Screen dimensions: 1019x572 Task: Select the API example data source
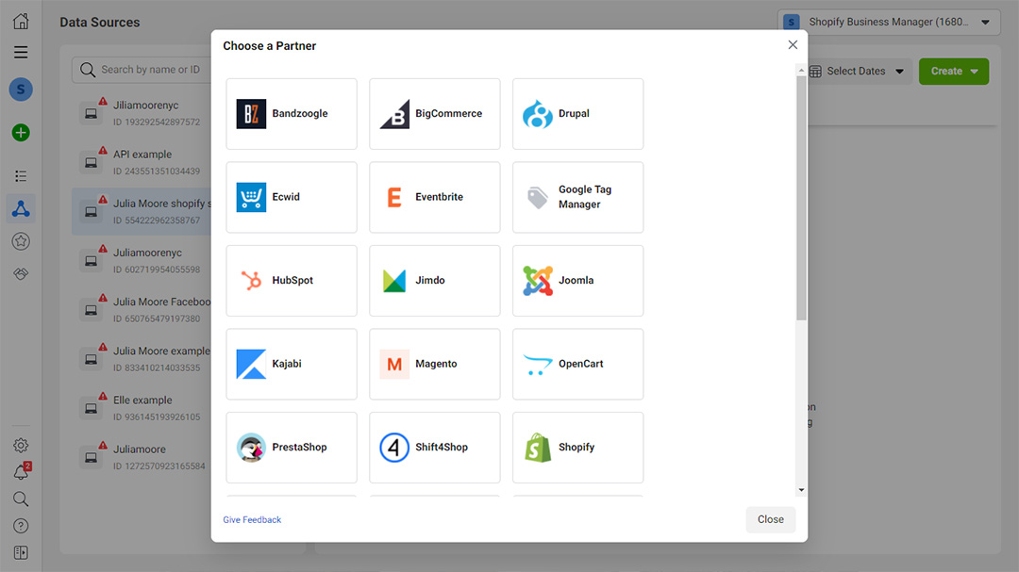point(142,162)
